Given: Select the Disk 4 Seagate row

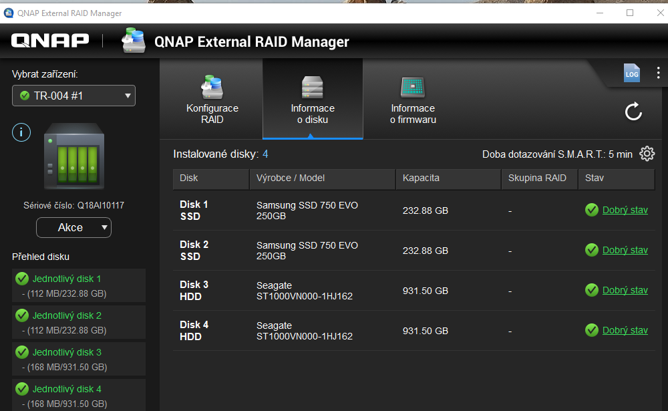Looking at the screenshot, I should tap(334, 330).
